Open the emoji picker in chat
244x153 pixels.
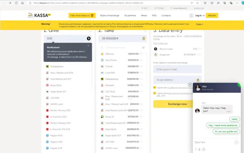point(204,149)
